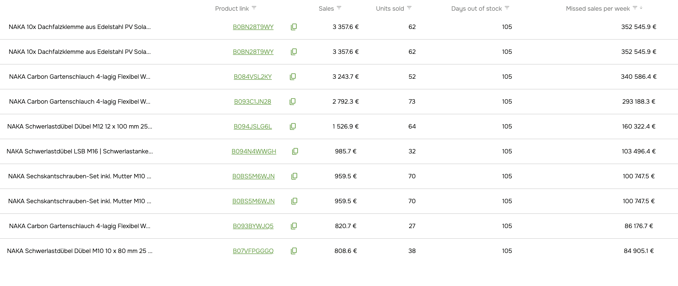Click the Units sold column header
This screenshot has width=678, height=286.
pos(390,9)
